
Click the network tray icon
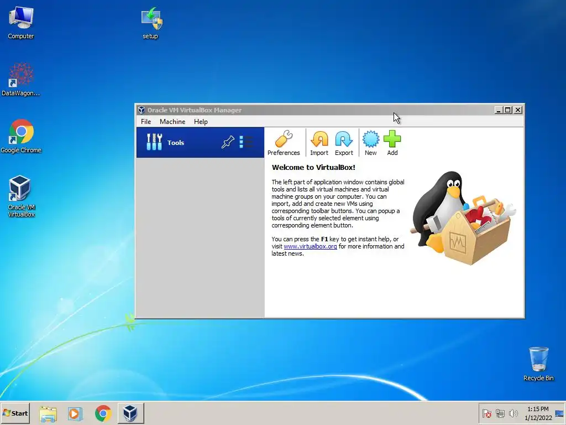point(500,413)
